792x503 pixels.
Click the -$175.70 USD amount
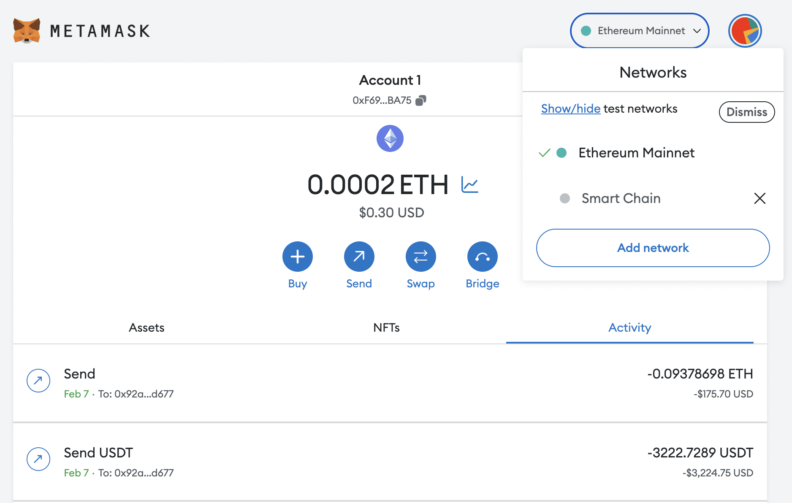pos(723,394)
